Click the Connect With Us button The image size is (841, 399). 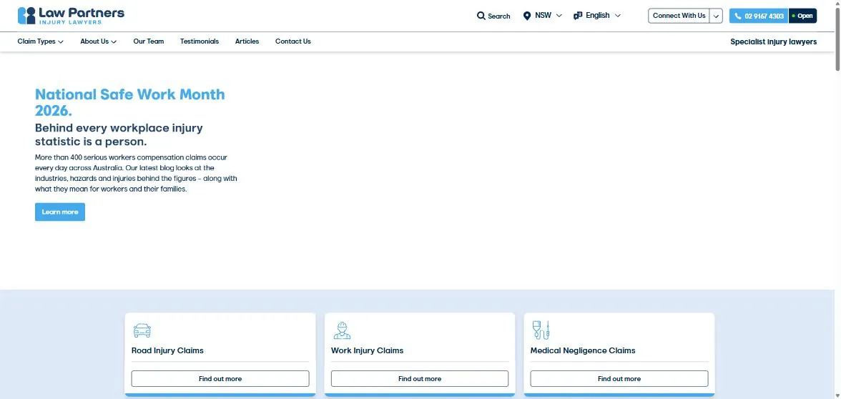click(679, 16)
